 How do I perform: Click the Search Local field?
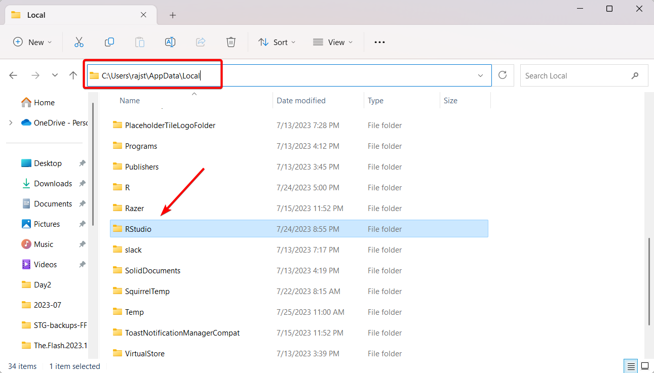(x=584, y=75)
